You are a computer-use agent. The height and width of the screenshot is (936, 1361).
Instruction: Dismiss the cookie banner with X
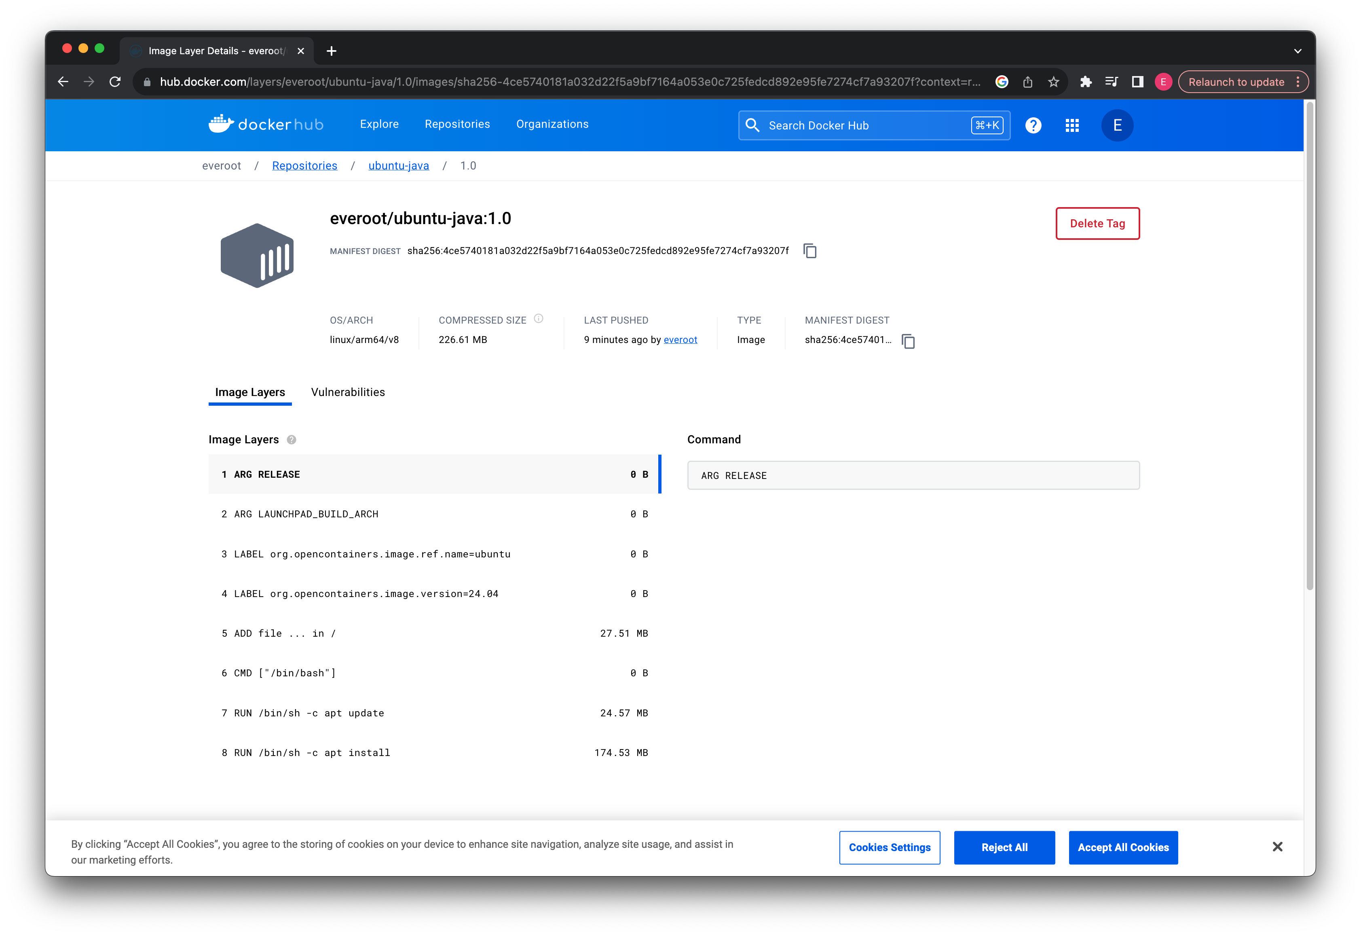tap(1277, 847)
